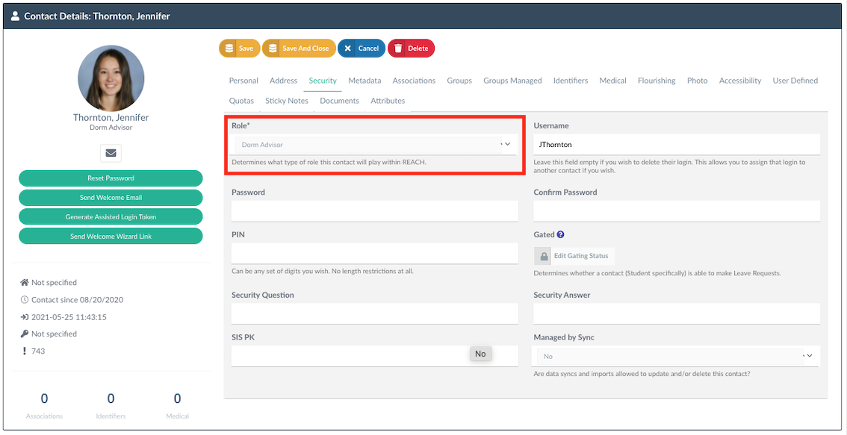Click the stack icon on the Save button
This screenshot has height=435, width=847.
click(229, 48)
